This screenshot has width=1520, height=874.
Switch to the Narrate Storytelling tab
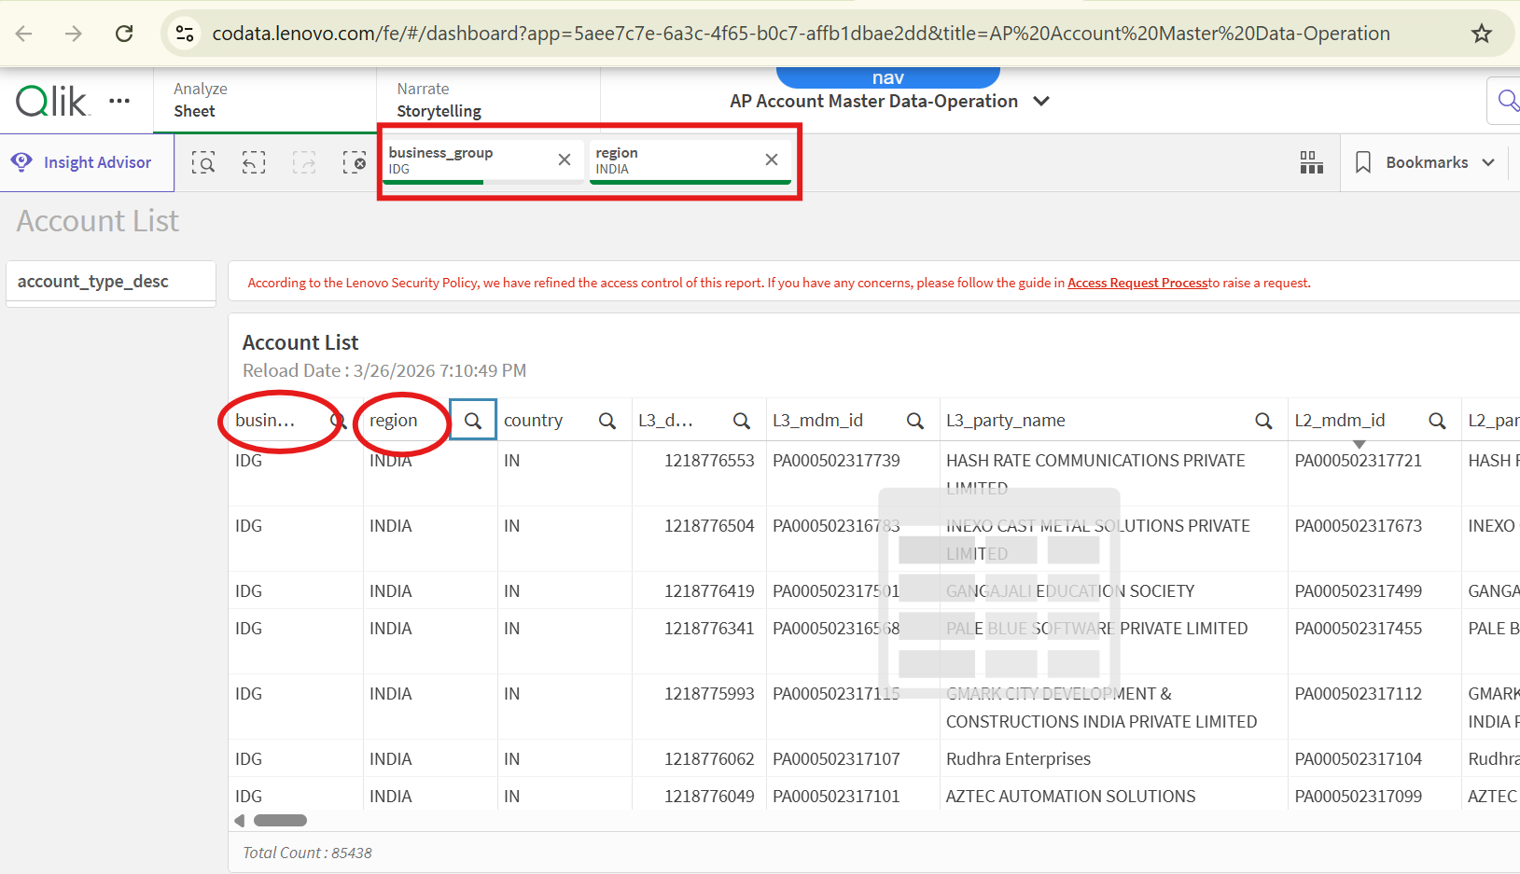439,100
